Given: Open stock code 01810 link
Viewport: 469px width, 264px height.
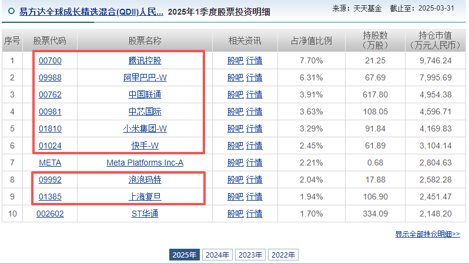Looking at the screenshot, I should pyautogui.click(x=50, y=128).
